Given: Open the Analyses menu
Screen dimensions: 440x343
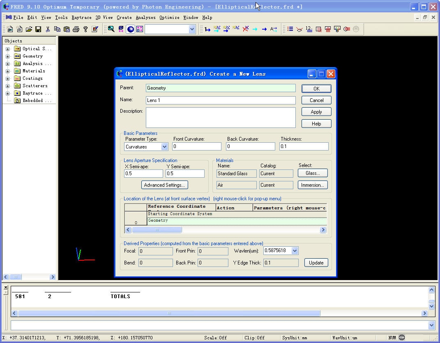Looking at the screenshot, I should point(145,17).
